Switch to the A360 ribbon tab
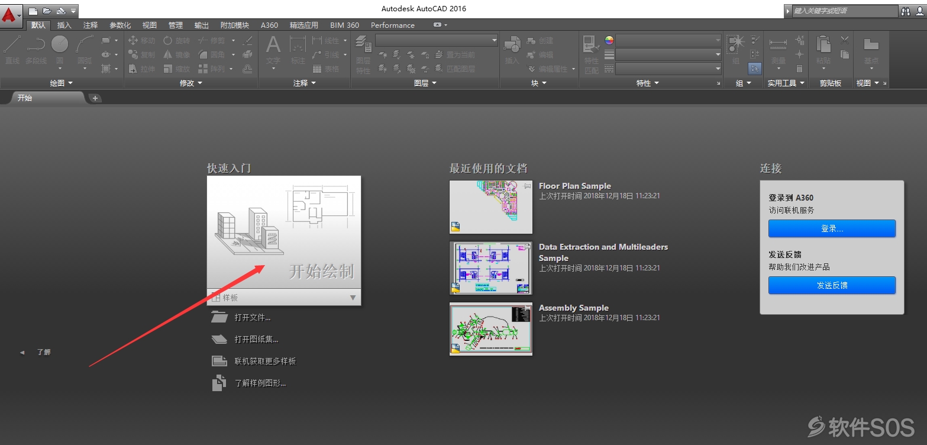The width and height of the screenshot is (927, 445). pos(269,25)
